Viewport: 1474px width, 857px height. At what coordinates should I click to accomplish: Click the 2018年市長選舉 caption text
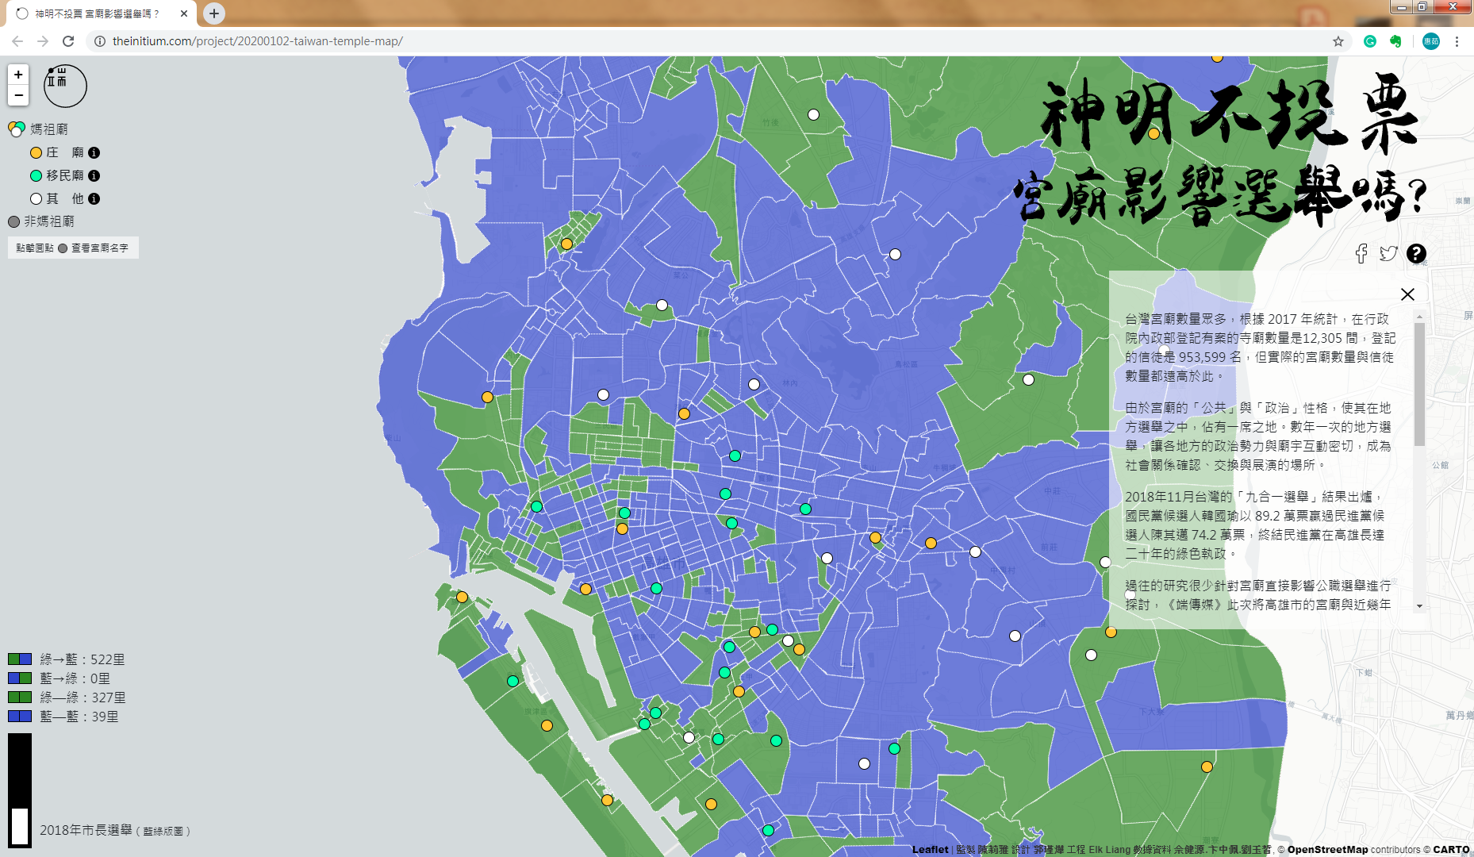pos(115,830)
